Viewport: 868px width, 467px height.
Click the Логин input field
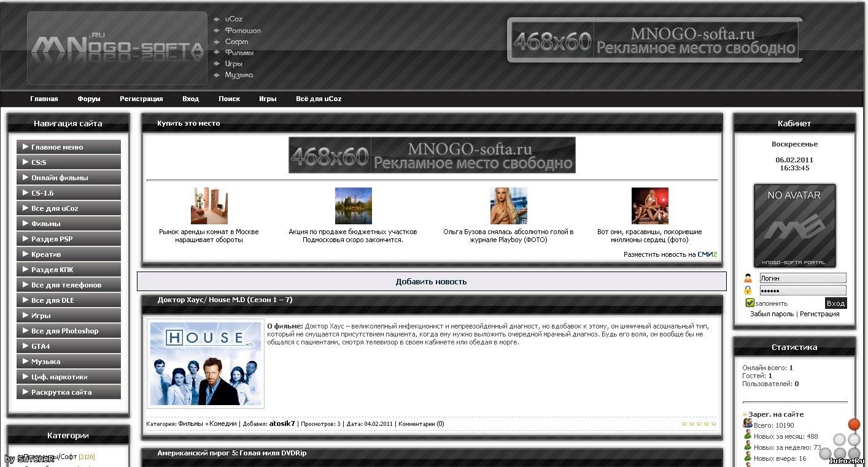803,278
